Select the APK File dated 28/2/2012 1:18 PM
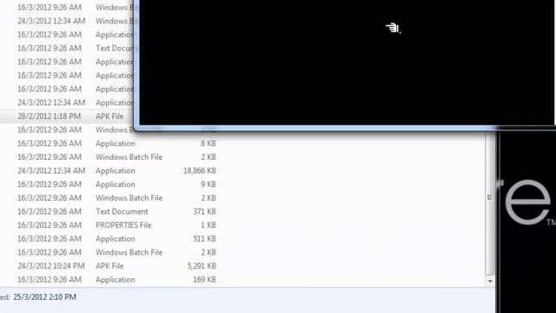 click(68, 117)
